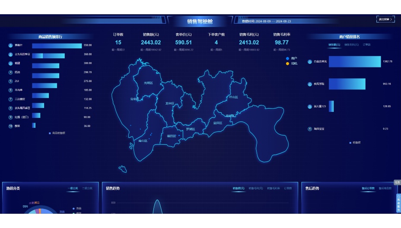
Task: Select 销售毛利率 tab in 销售趋势 panel
Action: point(274,188)
